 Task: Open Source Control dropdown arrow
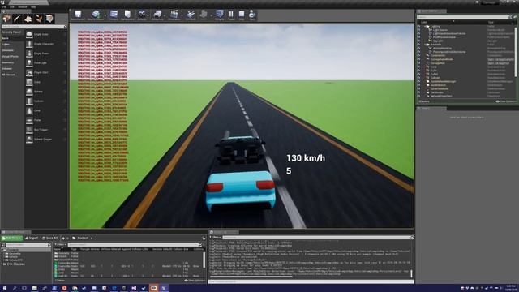pyautogui.click(x=105, y=15)
